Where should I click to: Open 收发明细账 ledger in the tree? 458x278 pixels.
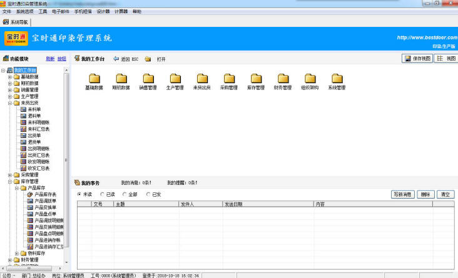pos(39,162)
